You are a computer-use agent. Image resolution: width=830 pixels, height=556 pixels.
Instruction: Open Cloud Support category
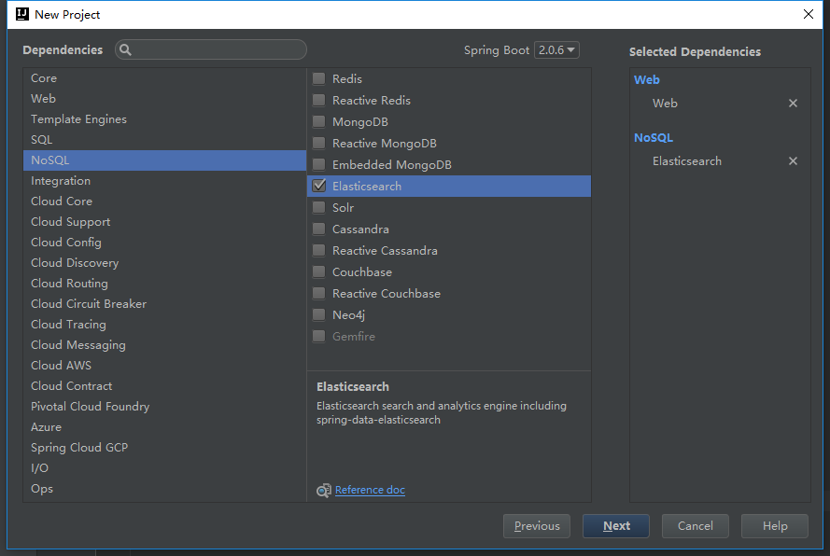click(164, 222)
